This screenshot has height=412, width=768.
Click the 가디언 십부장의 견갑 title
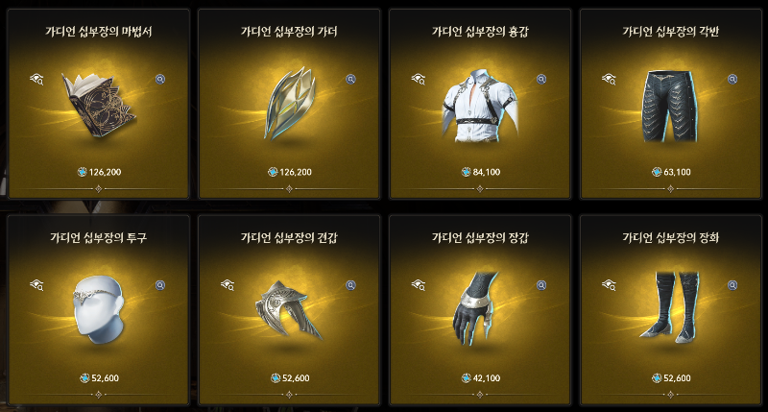289,238
